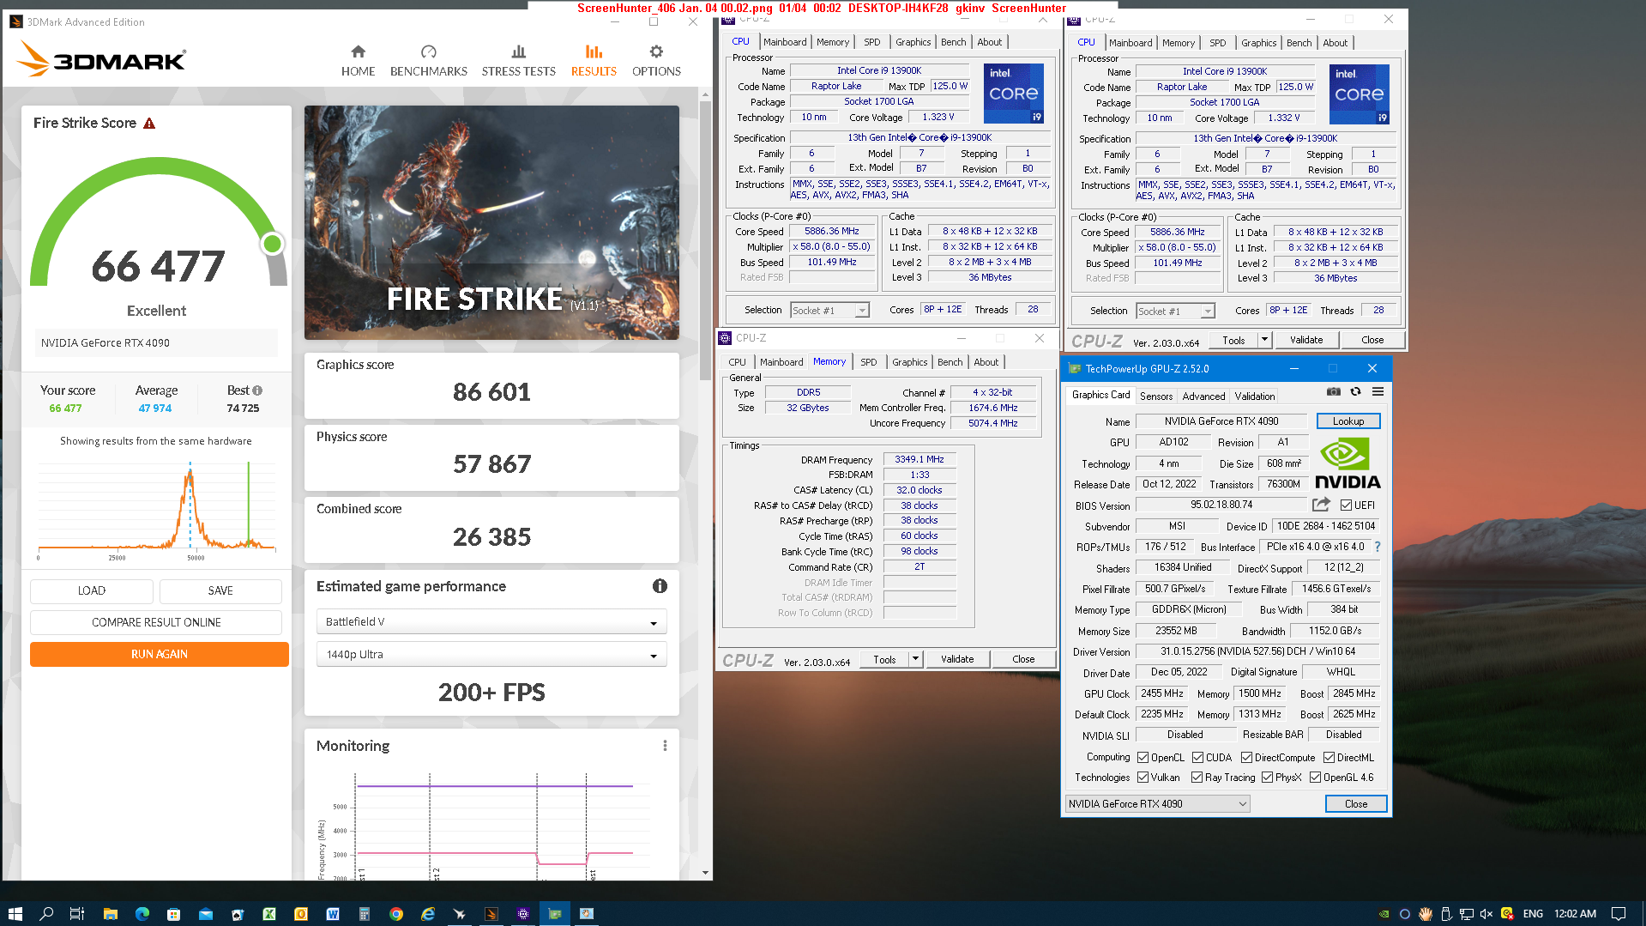Switch to Sensors tab in GPU-Z
This screenshot has height=926, width=1646.
pyautogui.click(x=1155, y=396)
